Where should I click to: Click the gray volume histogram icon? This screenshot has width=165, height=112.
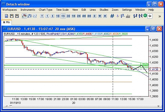(128, 16)
